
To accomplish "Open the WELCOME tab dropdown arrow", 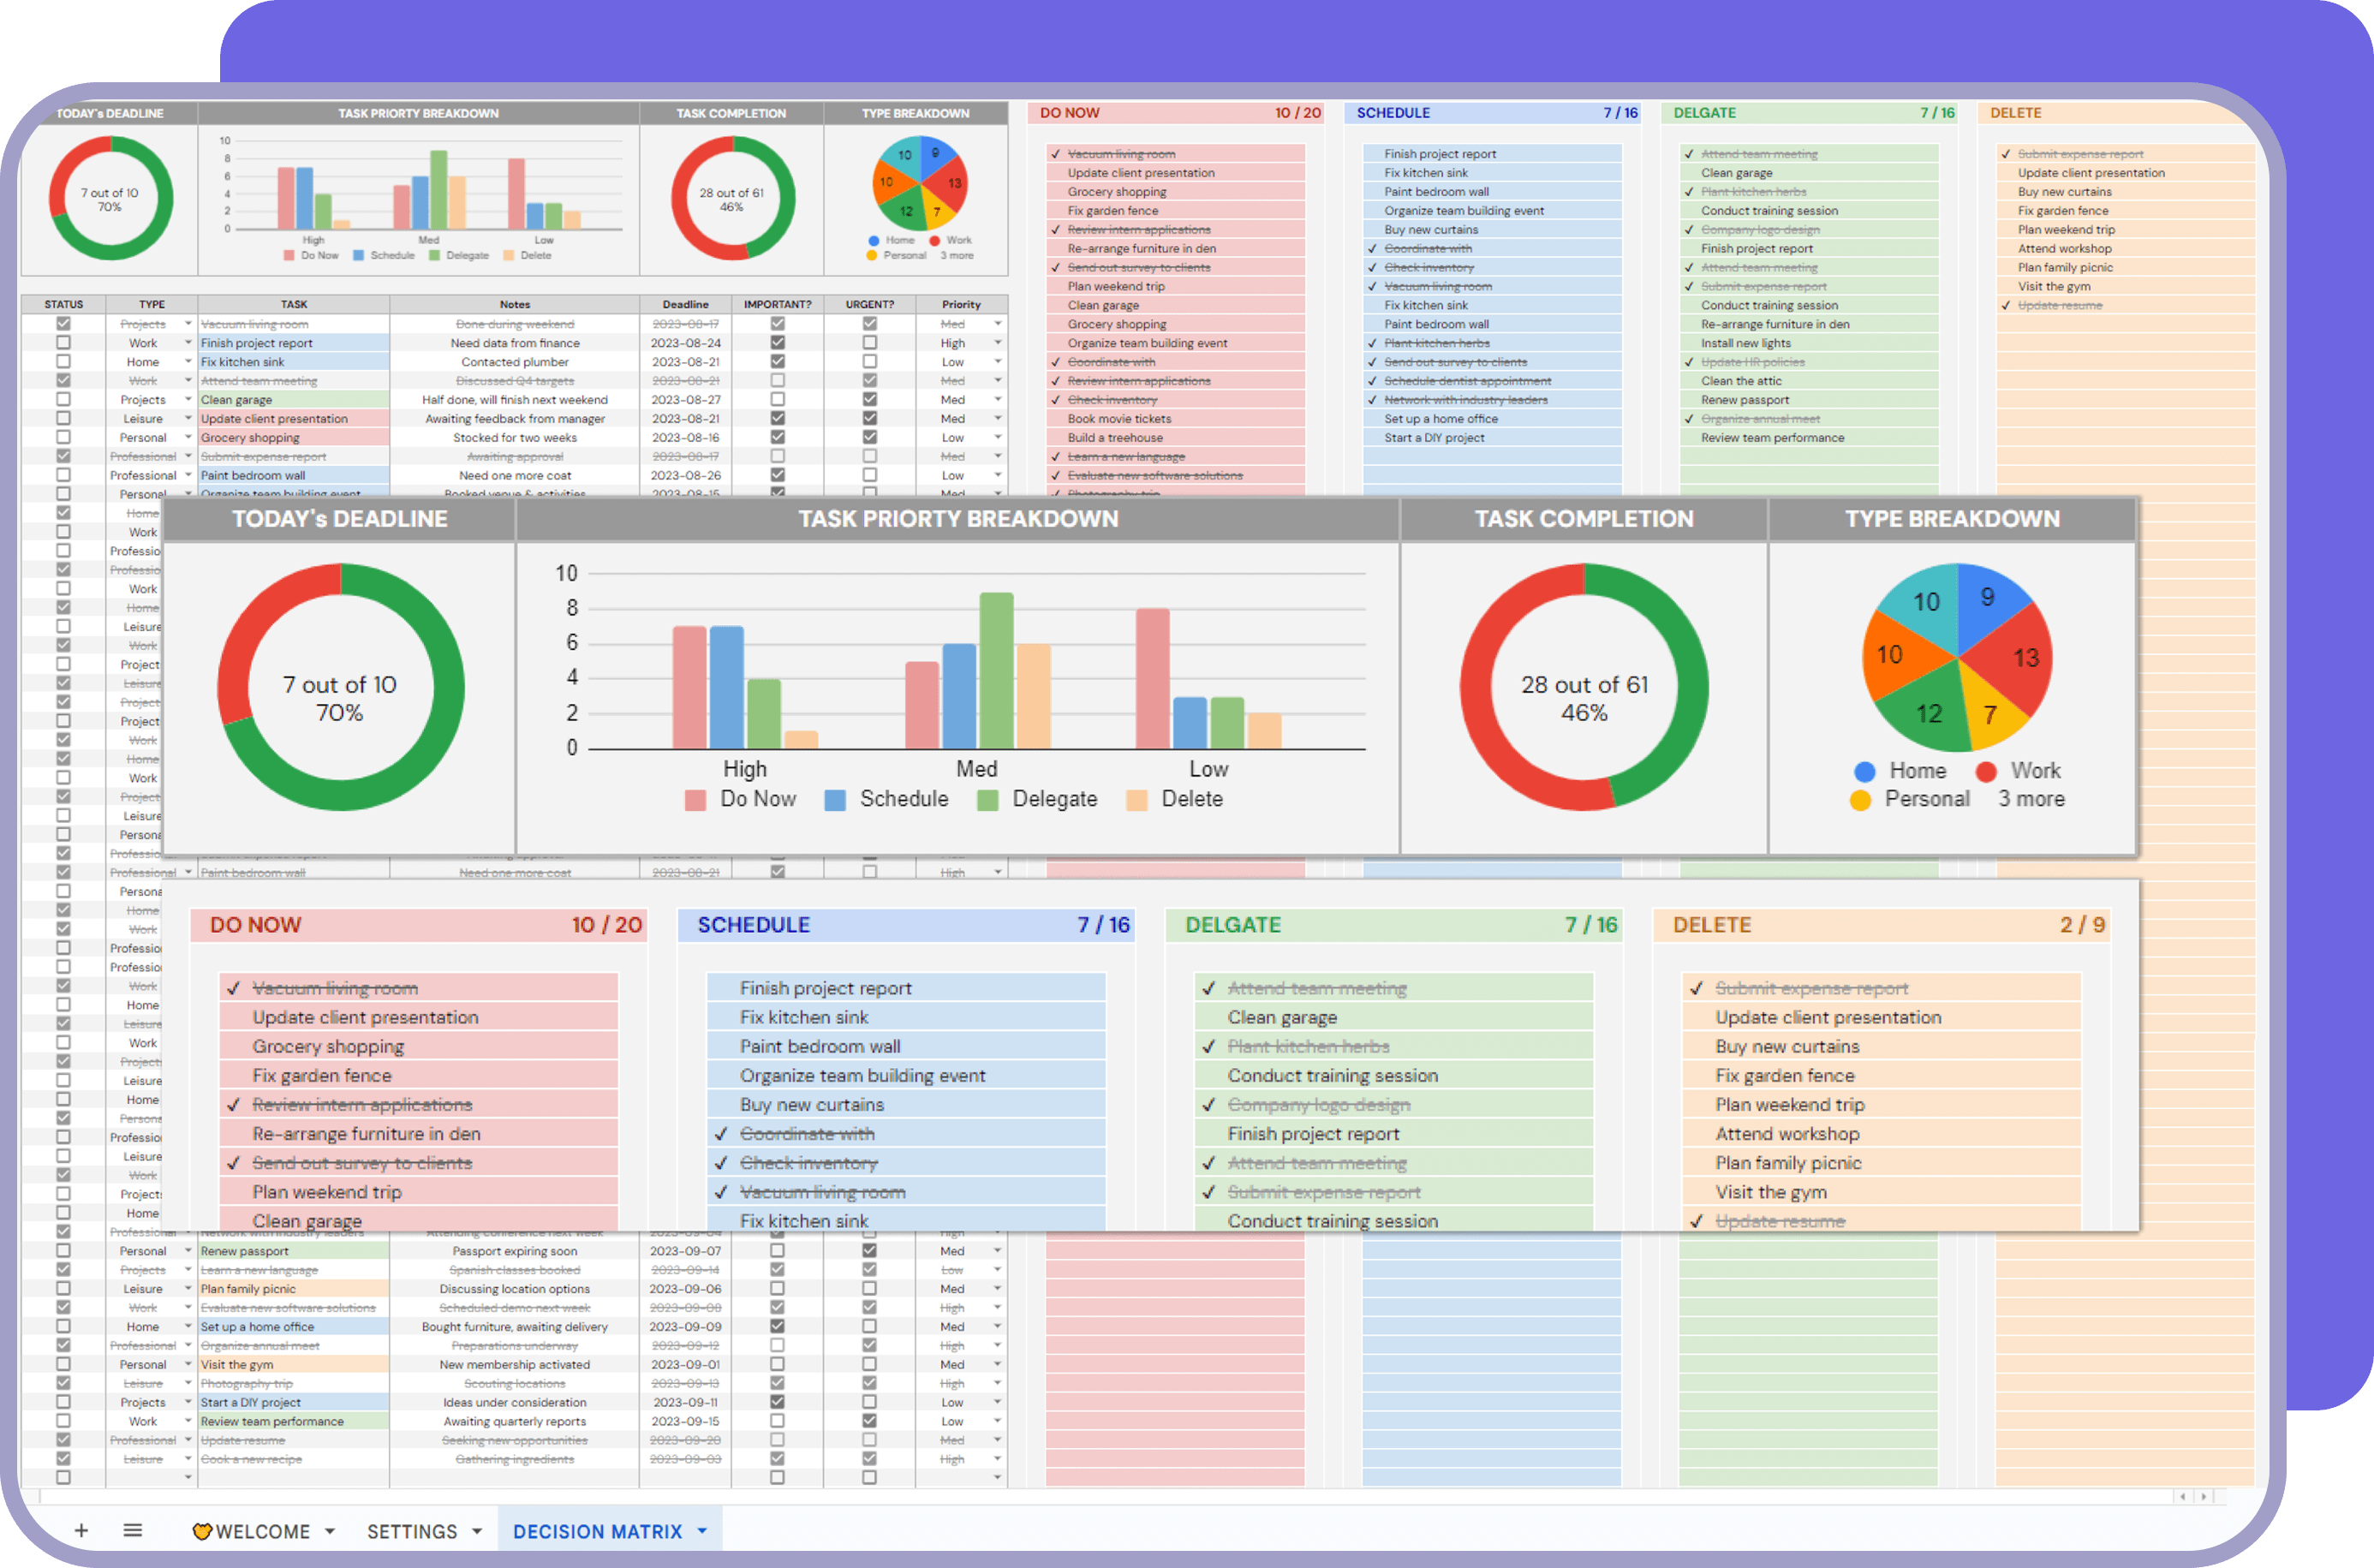I will coord(330,1530).
